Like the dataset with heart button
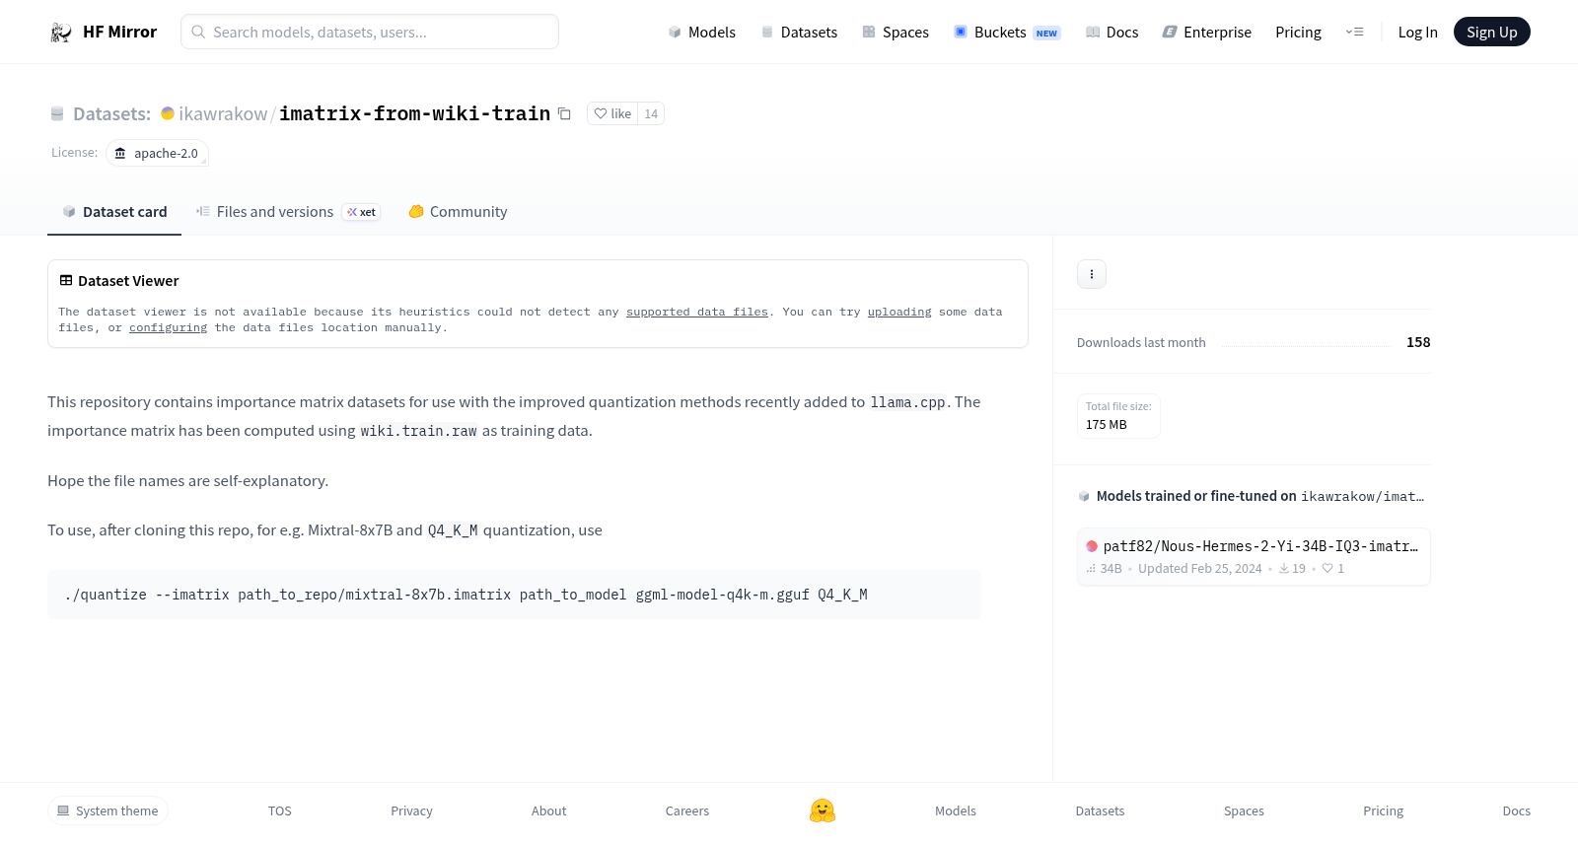 (612, 113)
